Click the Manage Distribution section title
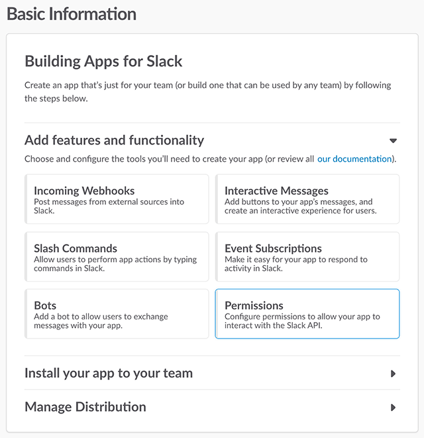Screen dimensions: 424x438 tap(85, 407)
